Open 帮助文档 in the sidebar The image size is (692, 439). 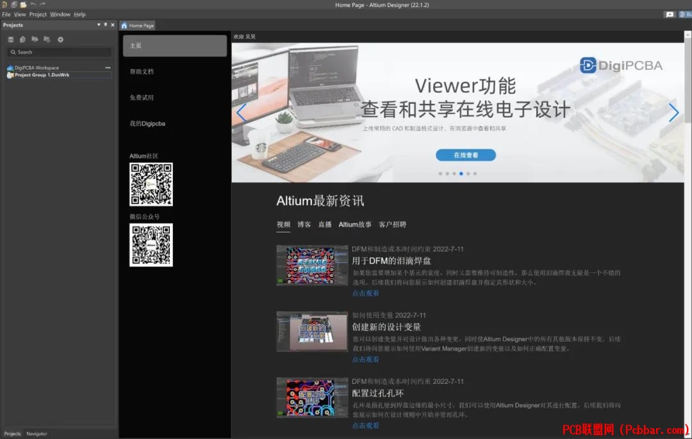pyautogui.click(x=142, y=72)
